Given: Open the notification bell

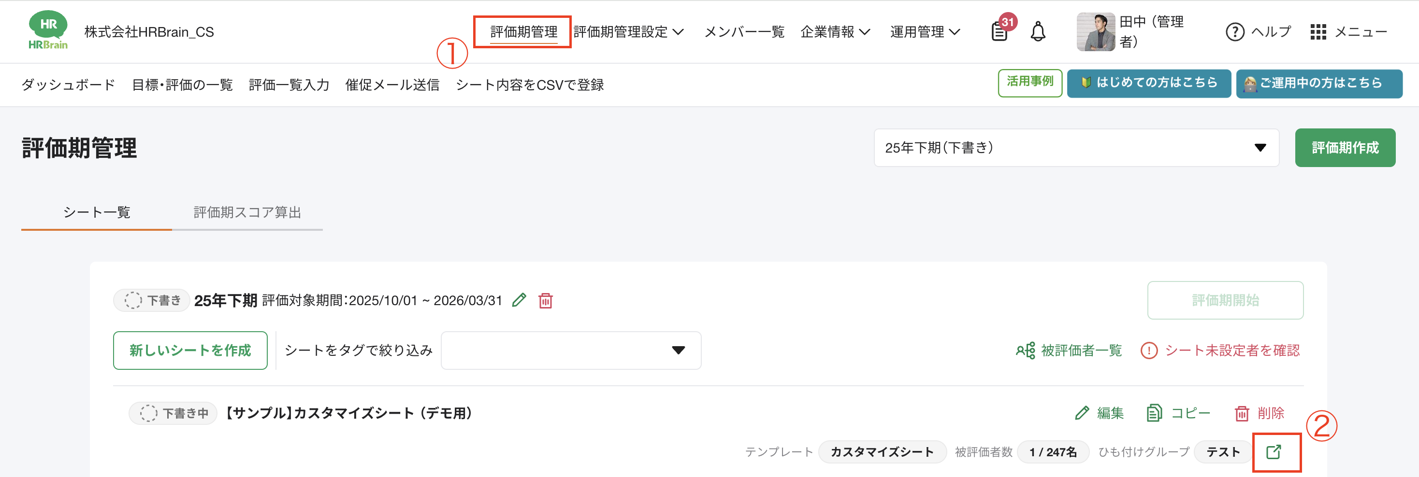Looking at the screenshot, I should click(x=1038, y=31).
